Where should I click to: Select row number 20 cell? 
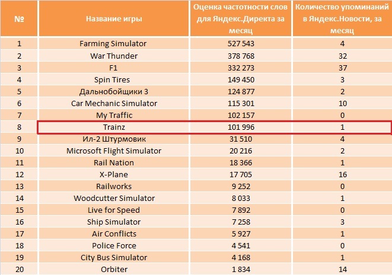point(19,269)
